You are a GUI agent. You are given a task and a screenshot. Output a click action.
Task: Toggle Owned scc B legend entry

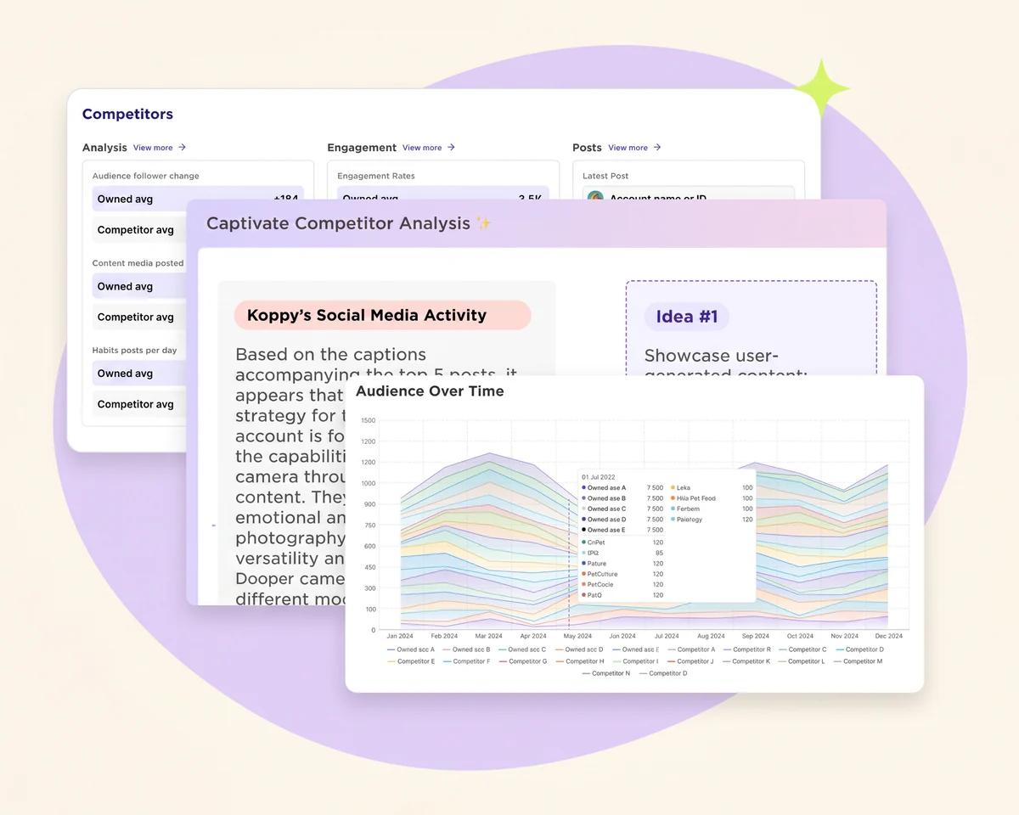(465, 649)
